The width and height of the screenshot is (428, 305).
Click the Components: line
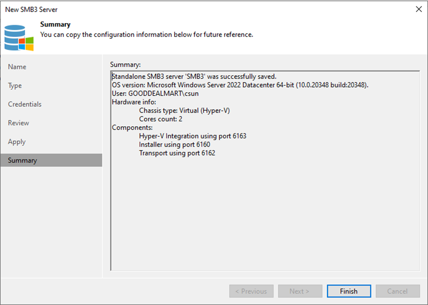click(132, 128)
